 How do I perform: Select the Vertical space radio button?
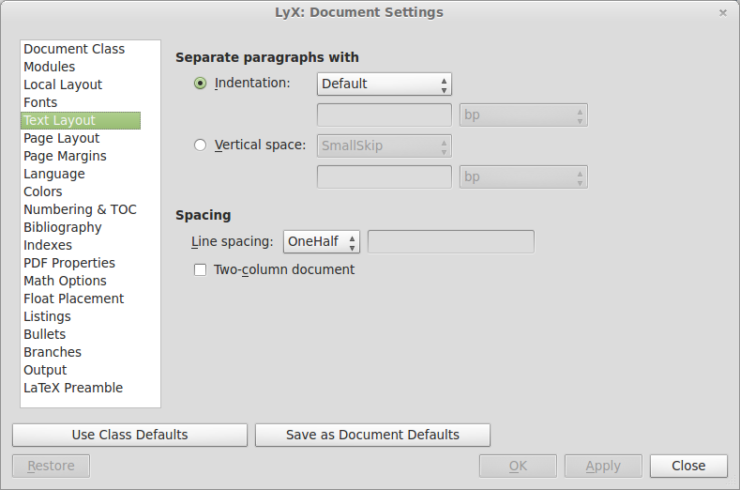(x=200, y=145)
